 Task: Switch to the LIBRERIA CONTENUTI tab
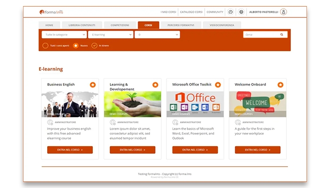coord(82,25)
